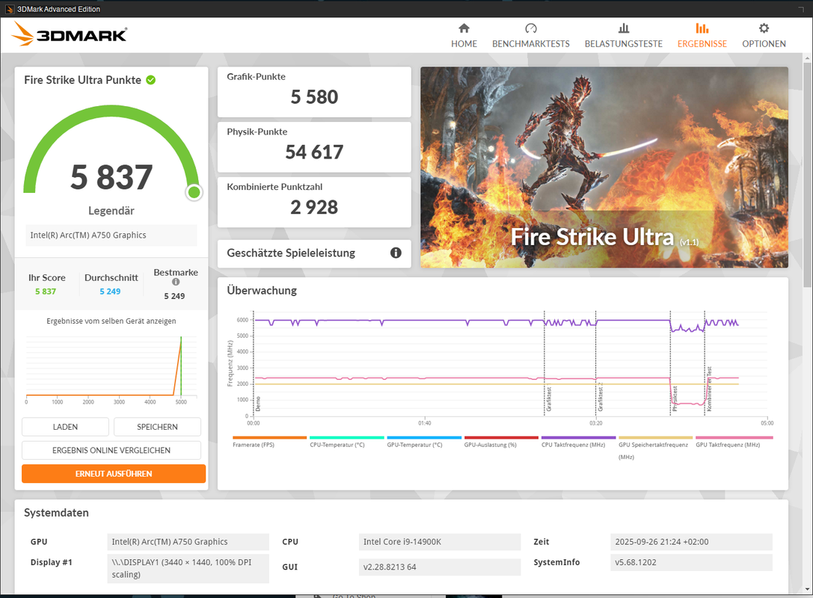Click the Fire Strike Ultra Punkte title
This screenshot has width=813, height=598.
[x=82, y=80]
